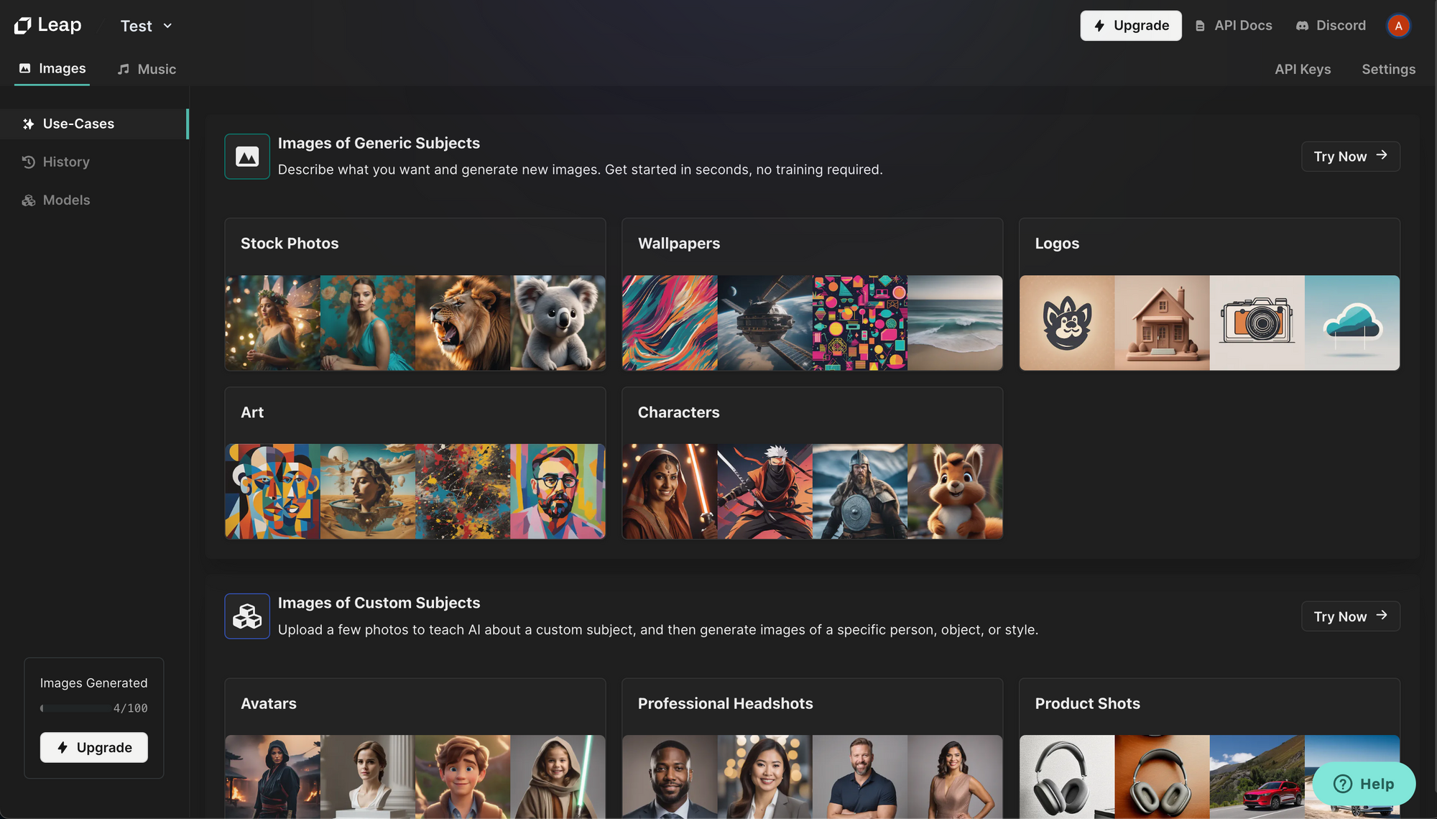Click the Upgrade button in the header

tap(1130, 26)
